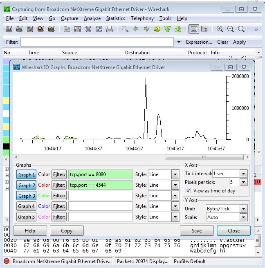Open Y Axis Scale dropdown
The width and height of the screenshot is (265, 268).
click(243, 217)
